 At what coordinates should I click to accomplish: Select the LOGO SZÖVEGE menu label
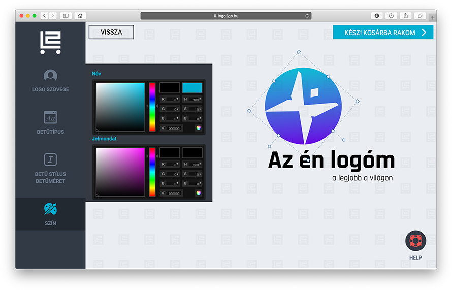pos(50,89)
